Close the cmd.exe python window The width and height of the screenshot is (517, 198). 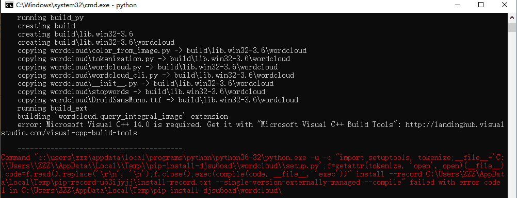click(504, 5)
